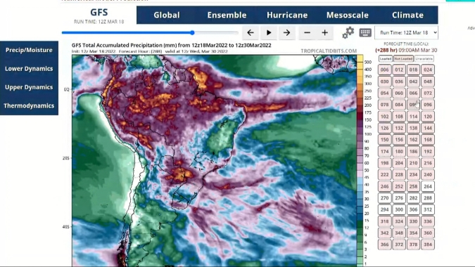Open the Mesoscale models tab
Screen dimensions: 475x267
(x=348, y=15)
